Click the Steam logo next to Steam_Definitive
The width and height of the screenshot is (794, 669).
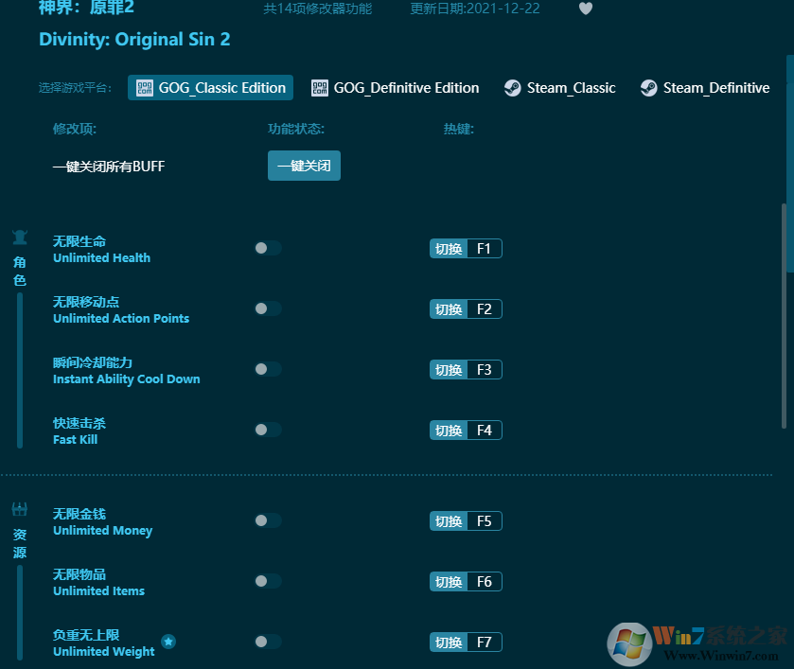648,88
